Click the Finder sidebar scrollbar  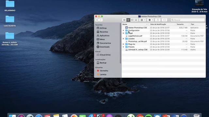pos(121,43)
